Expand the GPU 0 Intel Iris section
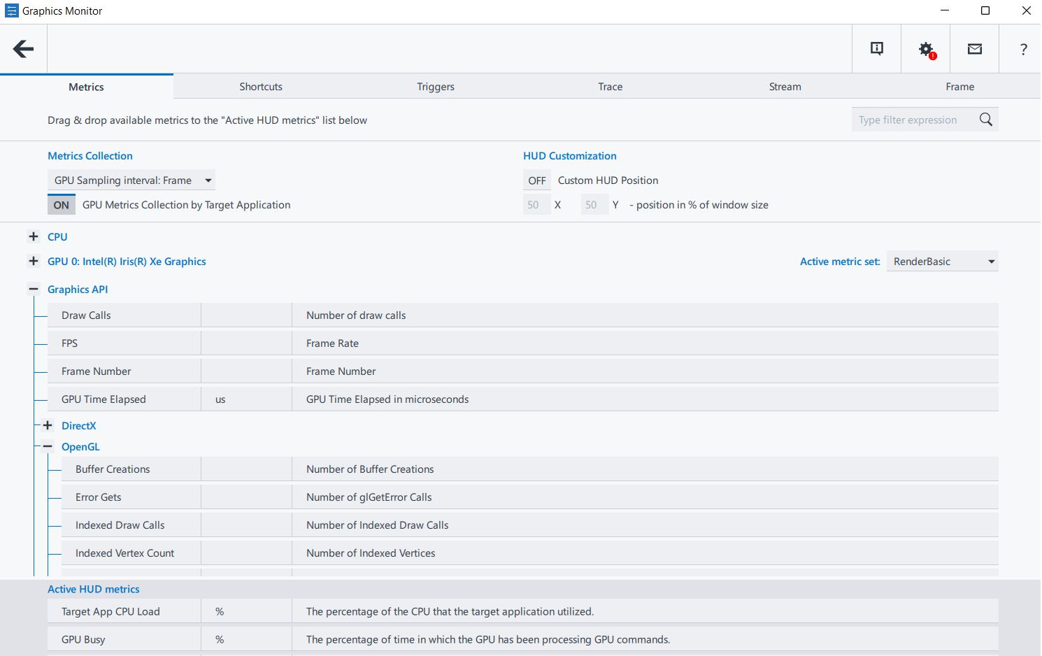Viewport: 1042px width, 656px height. [34, 262]
